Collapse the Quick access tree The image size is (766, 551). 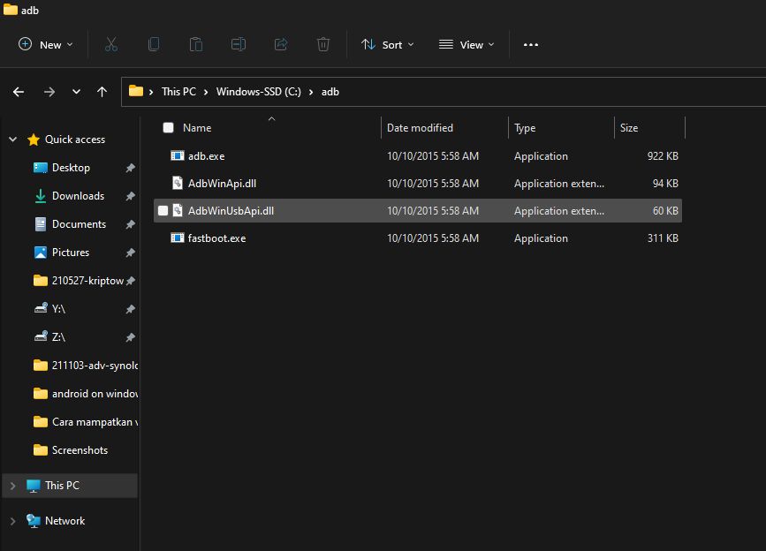click(x=13, y=140)
